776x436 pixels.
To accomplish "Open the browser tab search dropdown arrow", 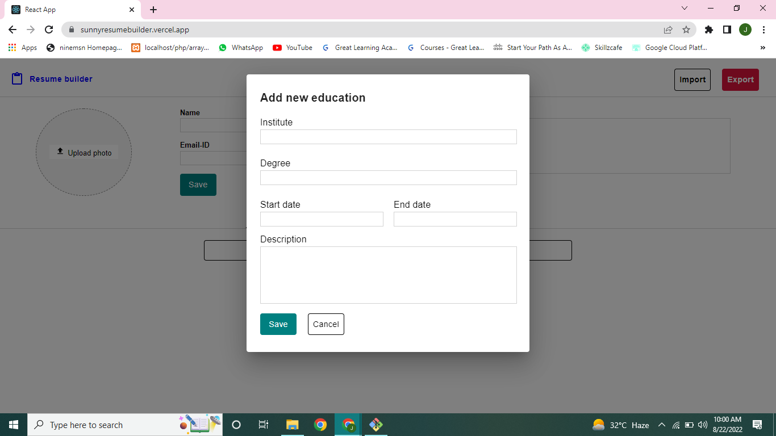I will [x=684, y=9].
